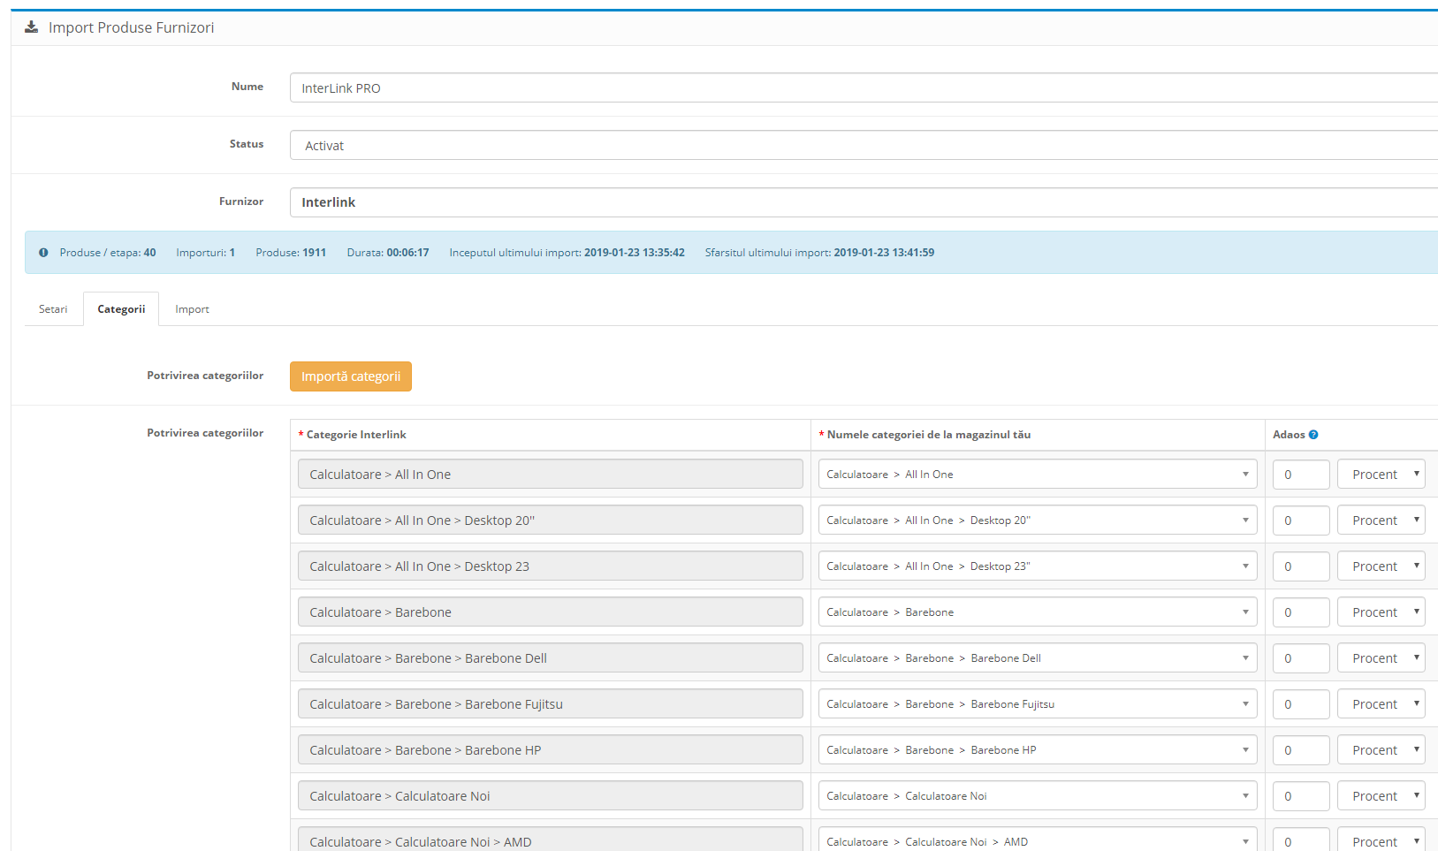Viewport: 1438px width, 851px height.
Task: Click the Interlink category field for Barebone HP
Action: [x=550, y=750]
